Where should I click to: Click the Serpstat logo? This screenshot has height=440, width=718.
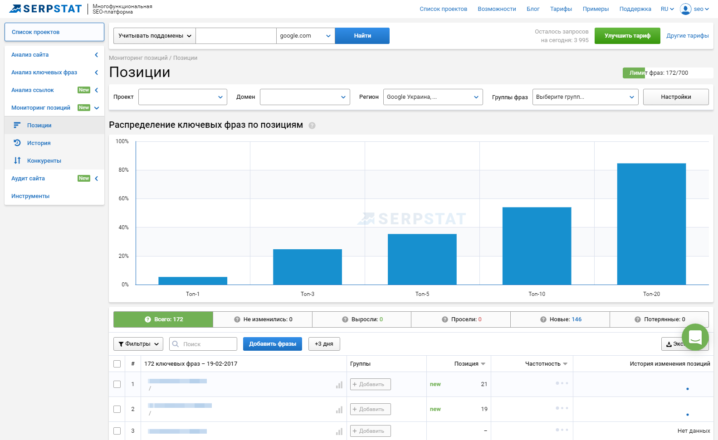click(x=45, y=9)
